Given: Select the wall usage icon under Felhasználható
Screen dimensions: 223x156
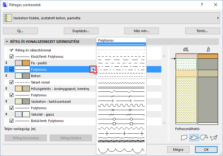Looking at the screenshot, I should click(184, 138).
